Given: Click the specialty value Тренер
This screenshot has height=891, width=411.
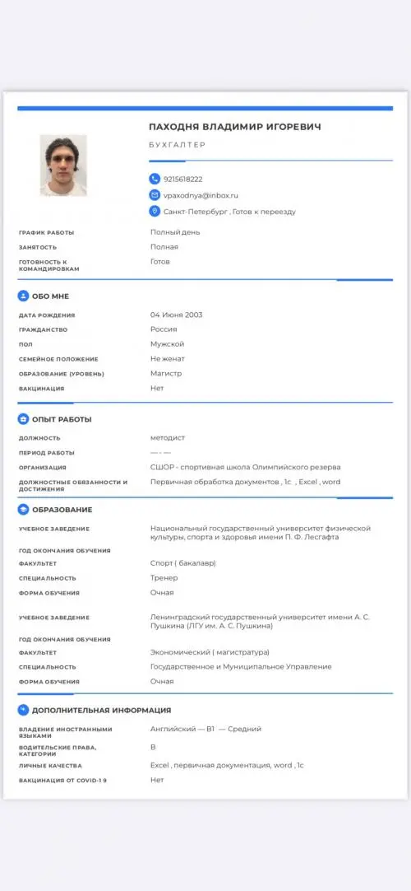Looking at the screenshot, I should tap(164, 578).
